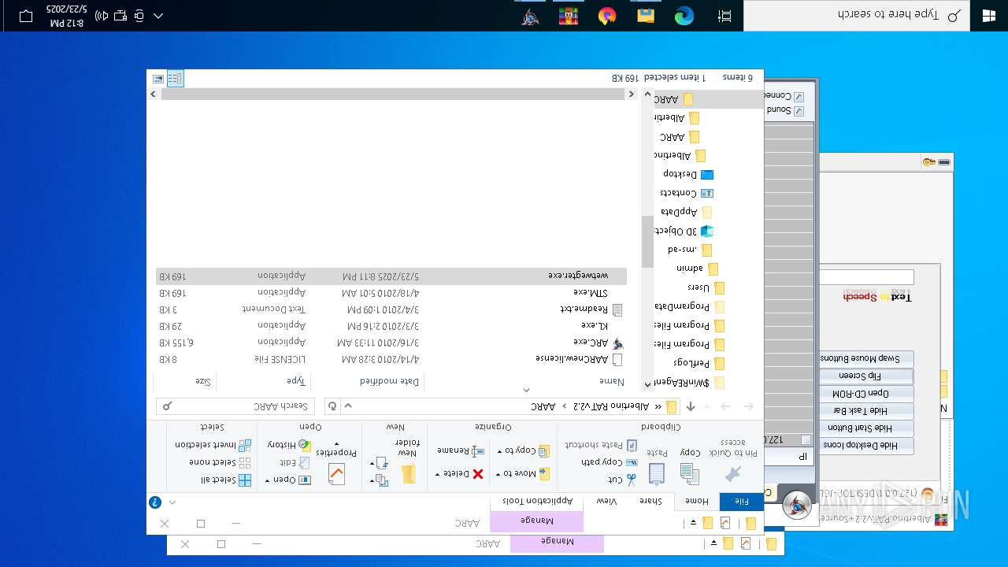1008x567 pixels.
Task: Click the key icon in Albertino RAT window
Action: pos(929,162)
